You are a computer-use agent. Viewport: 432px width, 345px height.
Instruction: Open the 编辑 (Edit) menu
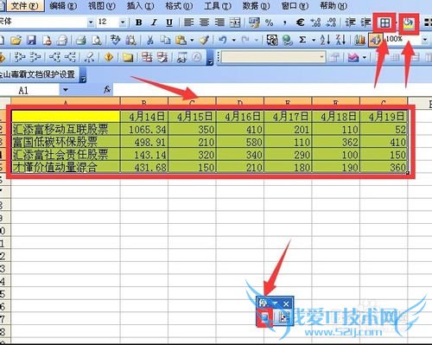click(63, 5)
